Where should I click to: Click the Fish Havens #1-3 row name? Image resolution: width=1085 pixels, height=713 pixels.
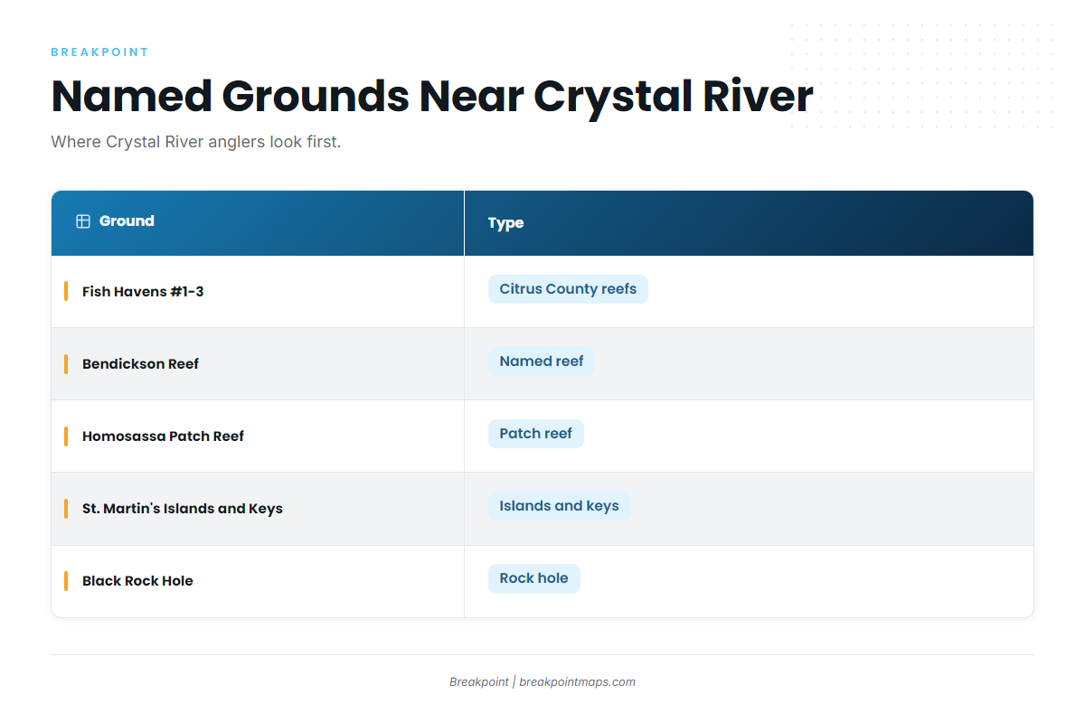click(143, 291)
